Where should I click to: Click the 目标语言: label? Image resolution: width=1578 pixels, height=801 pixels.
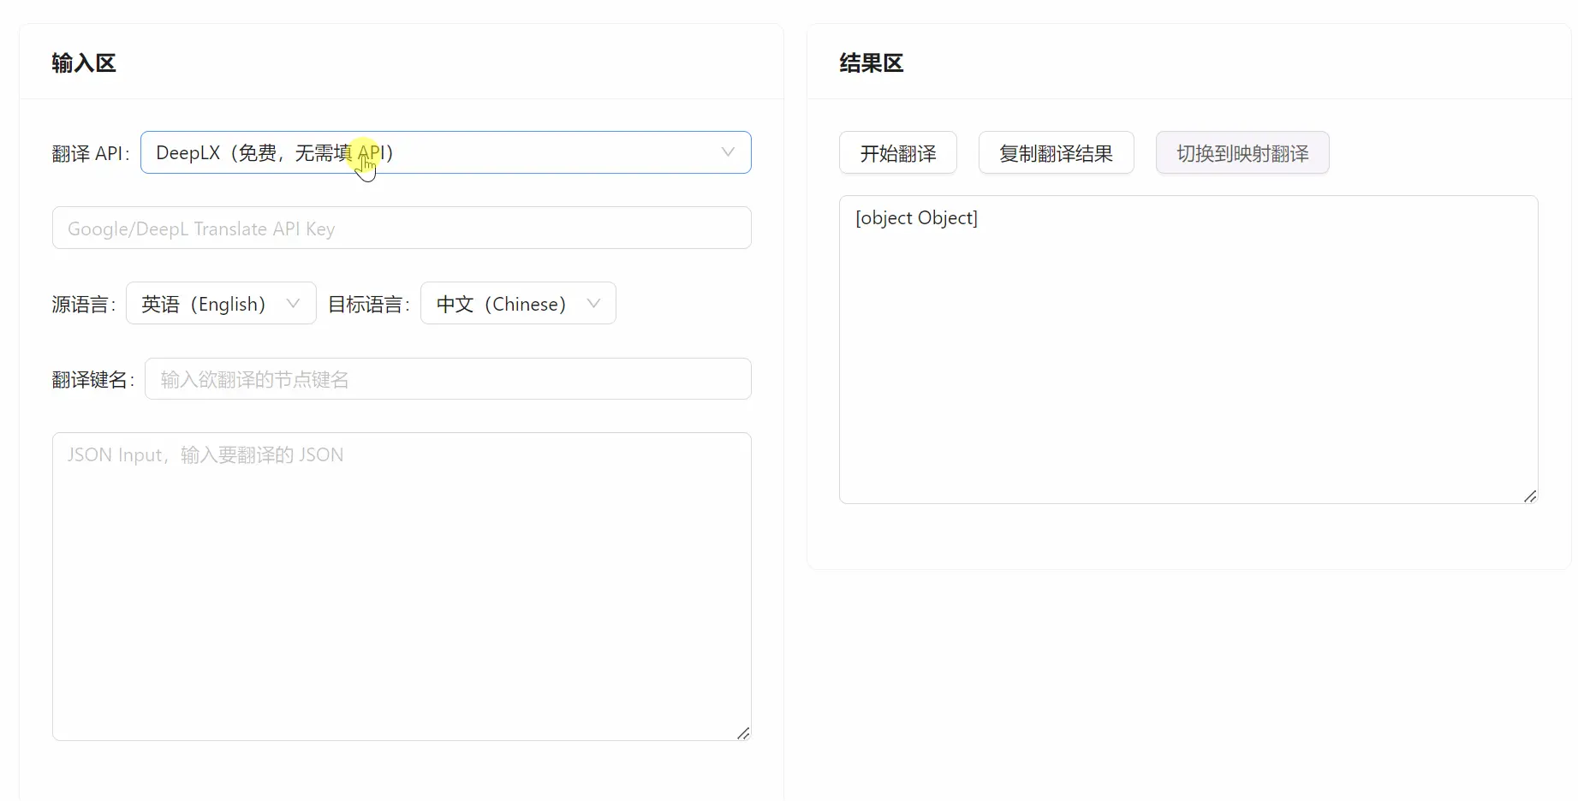pyautogui.click(x=369, y=304)
